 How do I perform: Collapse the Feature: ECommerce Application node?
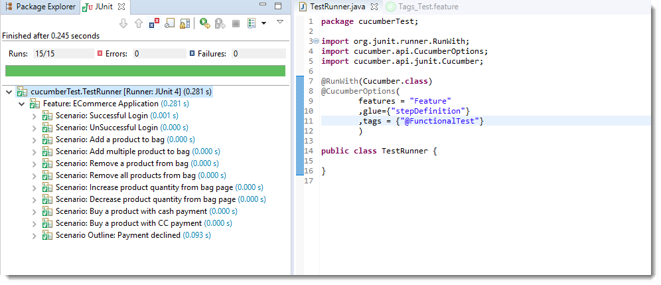pos(22,104)
